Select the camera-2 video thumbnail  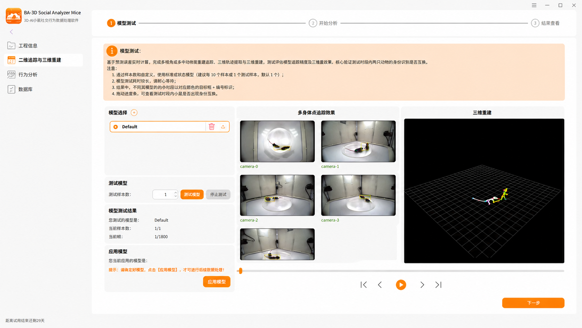coord(277,195)
